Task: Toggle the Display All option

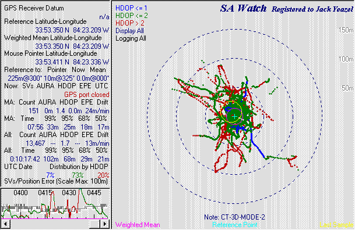Action: (x=129, y=31)
